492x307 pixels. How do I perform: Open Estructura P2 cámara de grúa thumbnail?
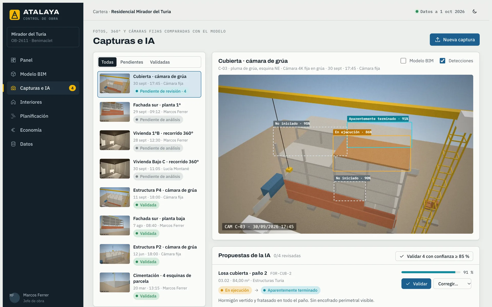115,254
